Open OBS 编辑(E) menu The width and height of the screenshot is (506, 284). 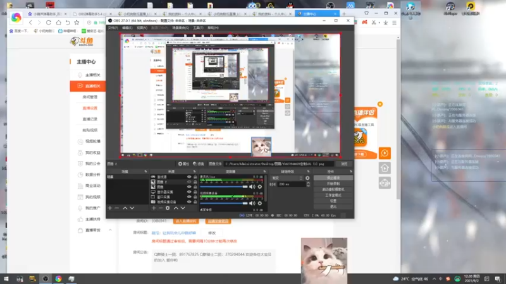(x=127, y=28)
